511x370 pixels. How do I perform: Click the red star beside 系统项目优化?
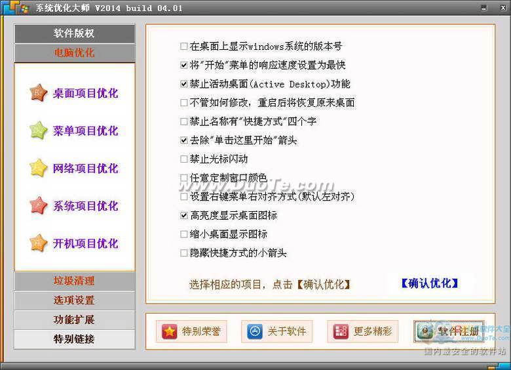39,205
